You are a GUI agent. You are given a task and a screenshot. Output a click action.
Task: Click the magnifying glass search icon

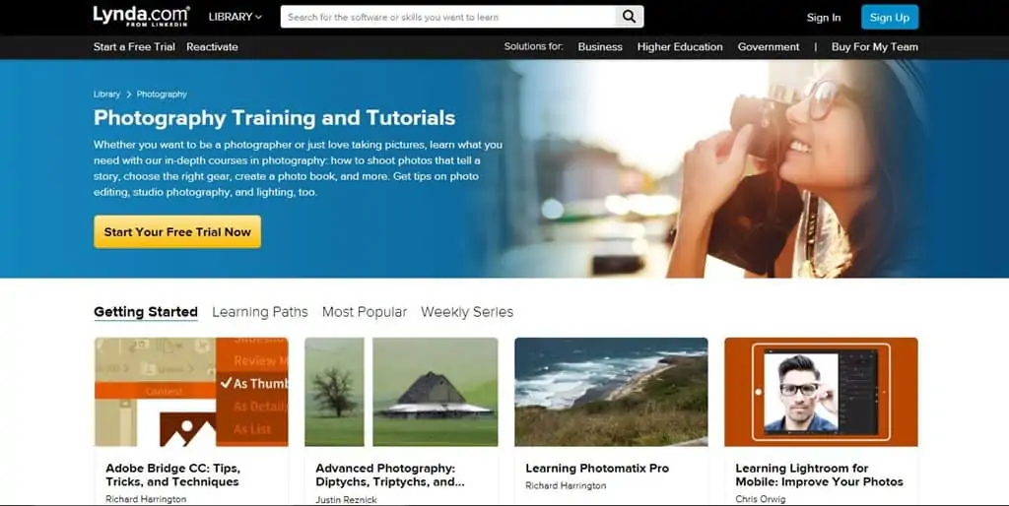(x=629, y=17)
